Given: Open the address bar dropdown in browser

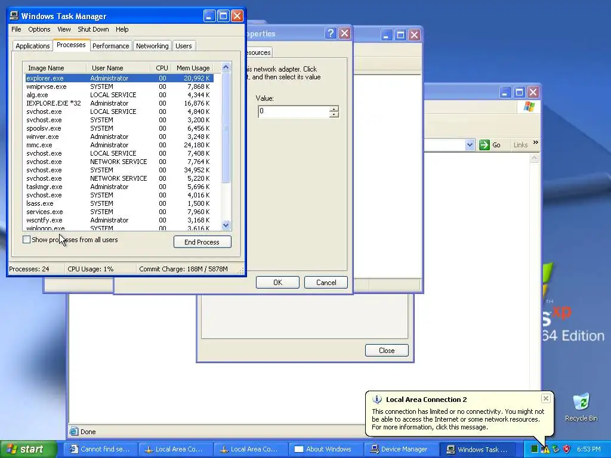Looking at the screenshot, I should coord(470,145).
